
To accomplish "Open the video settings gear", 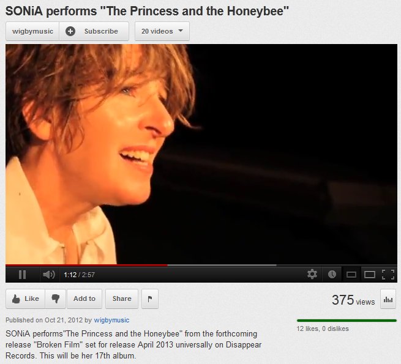I will [312, 274].
